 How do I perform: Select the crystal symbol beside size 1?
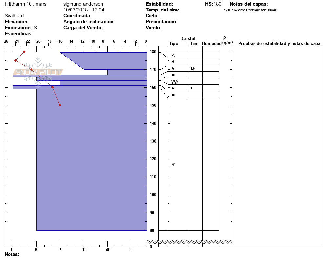(x=173, y=88)
